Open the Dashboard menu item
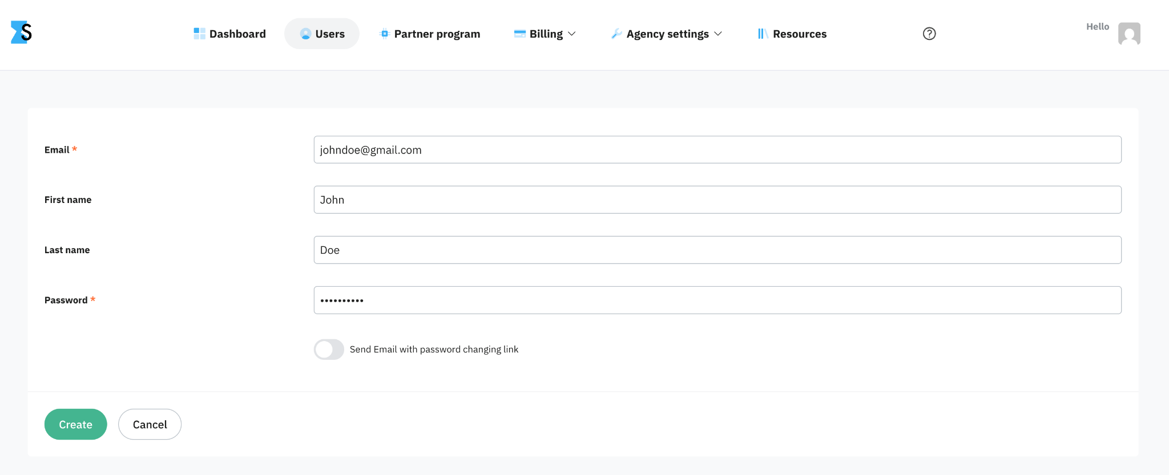 click(229, 34)
